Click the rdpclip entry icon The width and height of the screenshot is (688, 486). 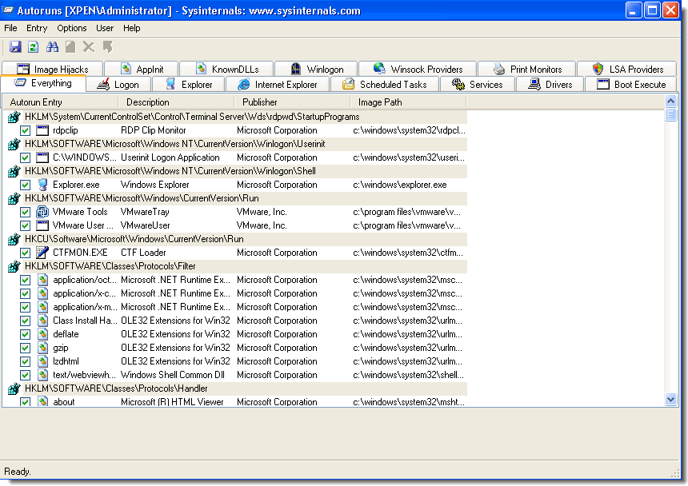pyautogui.click(x=42, y=130)
